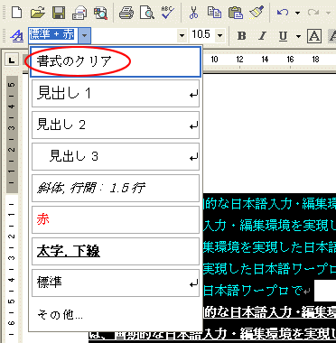Click the tab-stop selector L button
The height and width of the screenshot is (343, 336).
[x=11, y=60]
